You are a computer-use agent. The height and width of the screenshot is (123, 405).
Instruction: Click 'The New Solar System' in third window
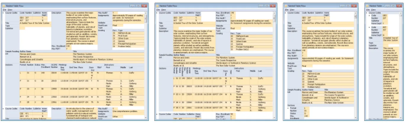point(334,102)
